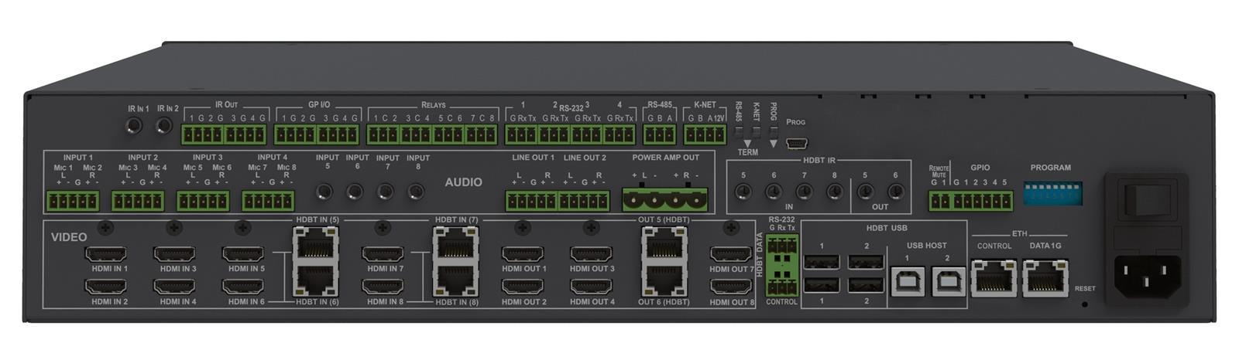This screenshot has height=343, width=1239.
Task: Click HDBT IR IN jack 8
Action: (x=835, y=191)
